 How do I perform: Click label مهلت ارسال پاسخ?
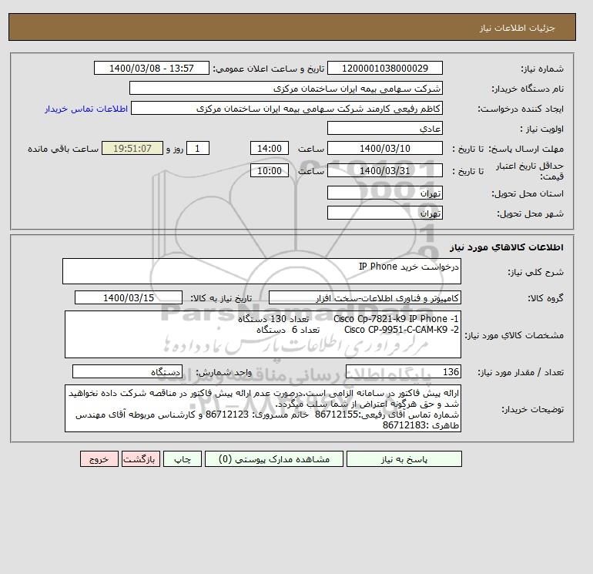pyautogui.click(x=526, y=149)
